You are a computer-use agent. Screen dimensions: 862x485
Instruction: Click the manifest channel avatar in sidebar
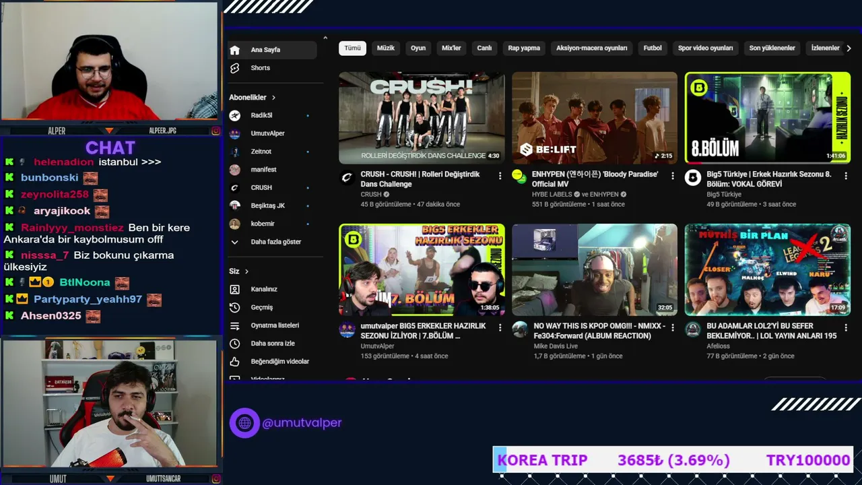234,170
